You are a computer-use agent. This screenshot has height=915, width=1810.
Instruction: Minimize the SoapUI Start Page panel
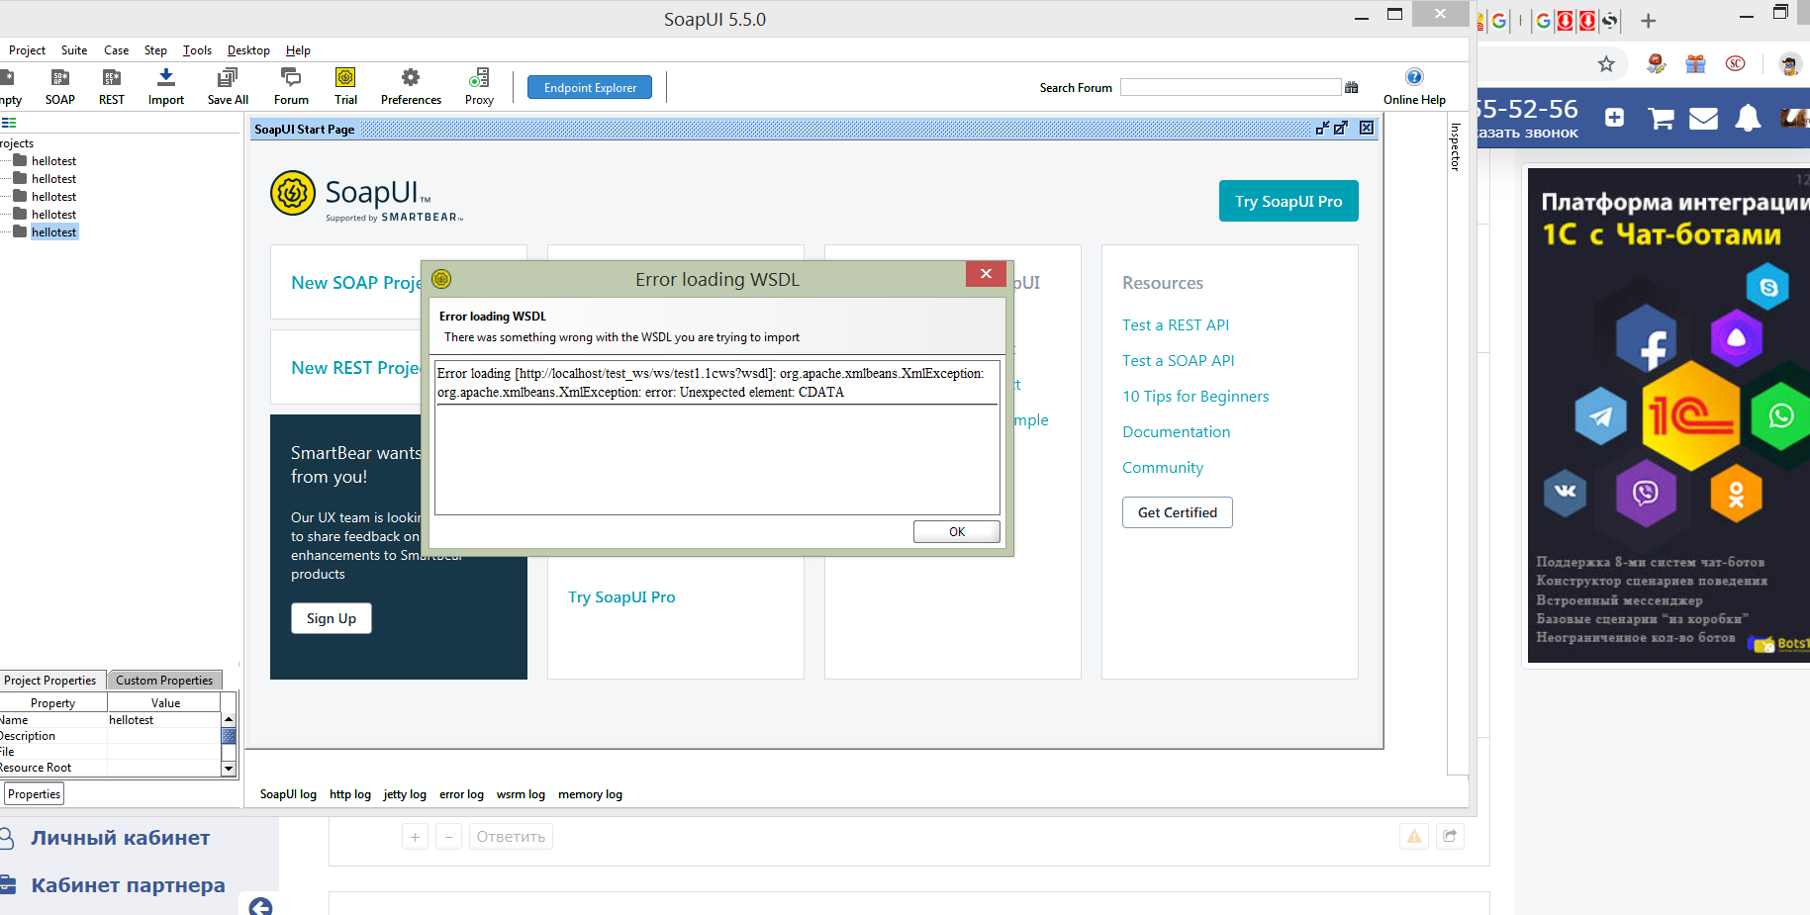click(x=1322, y=128)
